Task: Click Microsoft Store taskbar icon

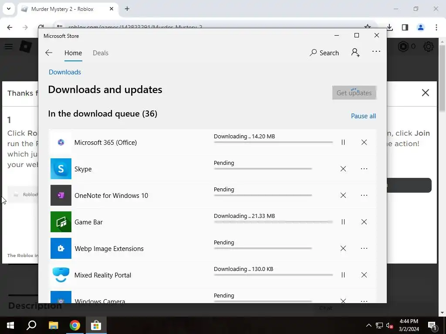Action: click(x=96, y=325)
